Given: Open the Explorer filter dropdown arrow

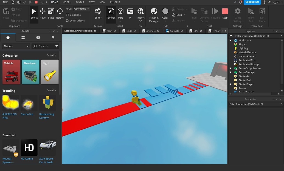Looking at the screenshot, I should pos(282,36).
